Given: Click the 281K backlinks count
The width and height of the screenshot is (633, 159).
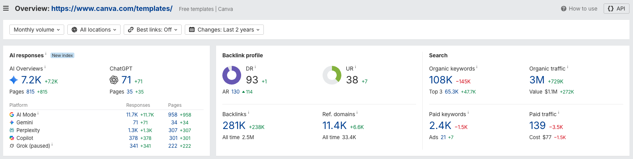Looking at the screenshot, I should click(234, 125).
